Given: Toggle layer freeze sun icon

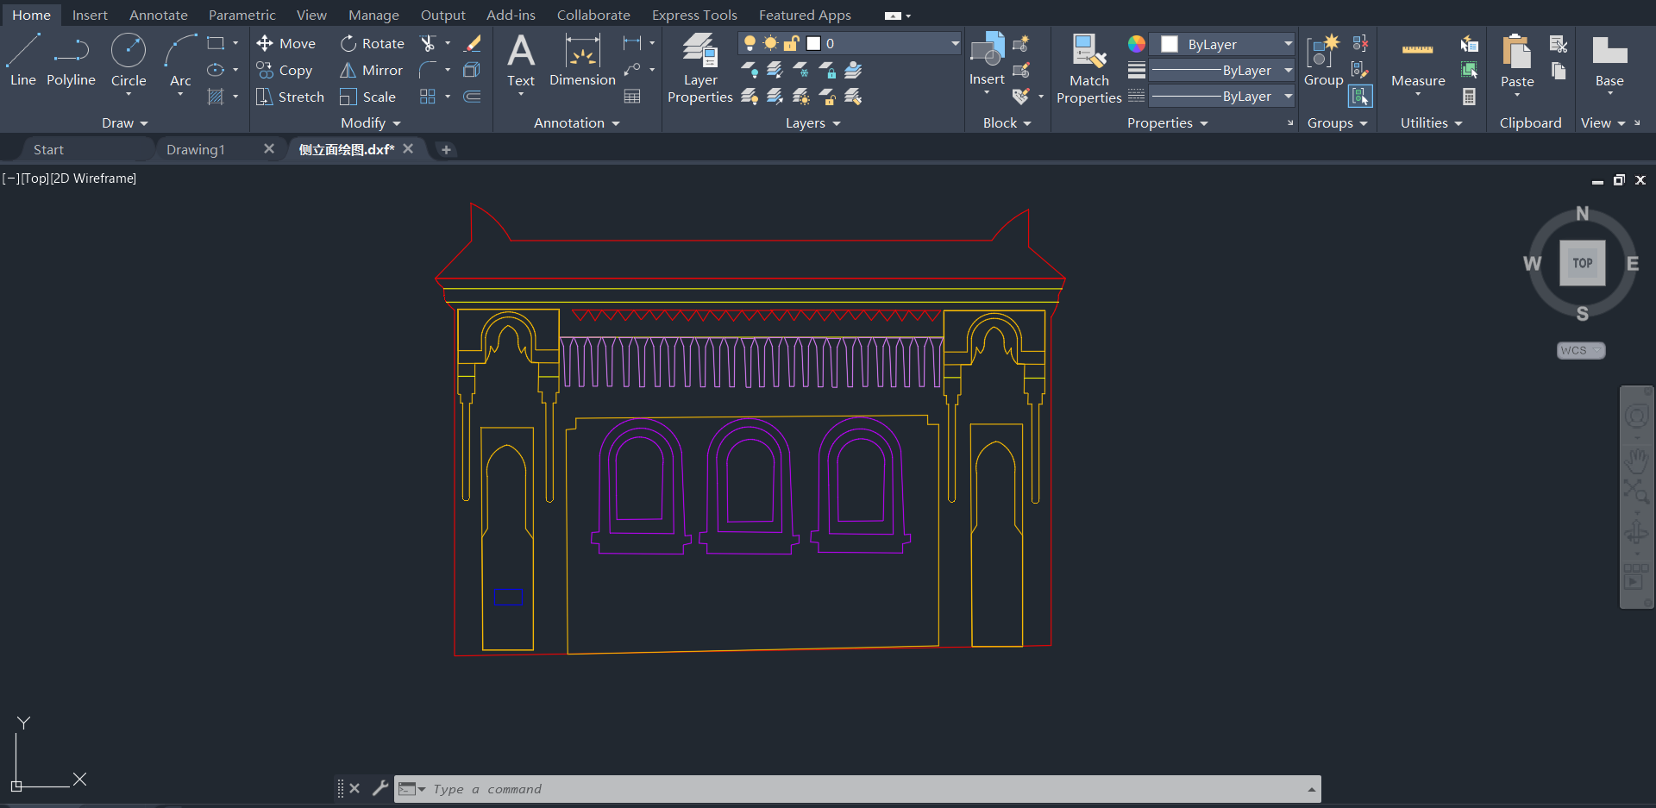Looking at the screenshot, I should 770,43.
